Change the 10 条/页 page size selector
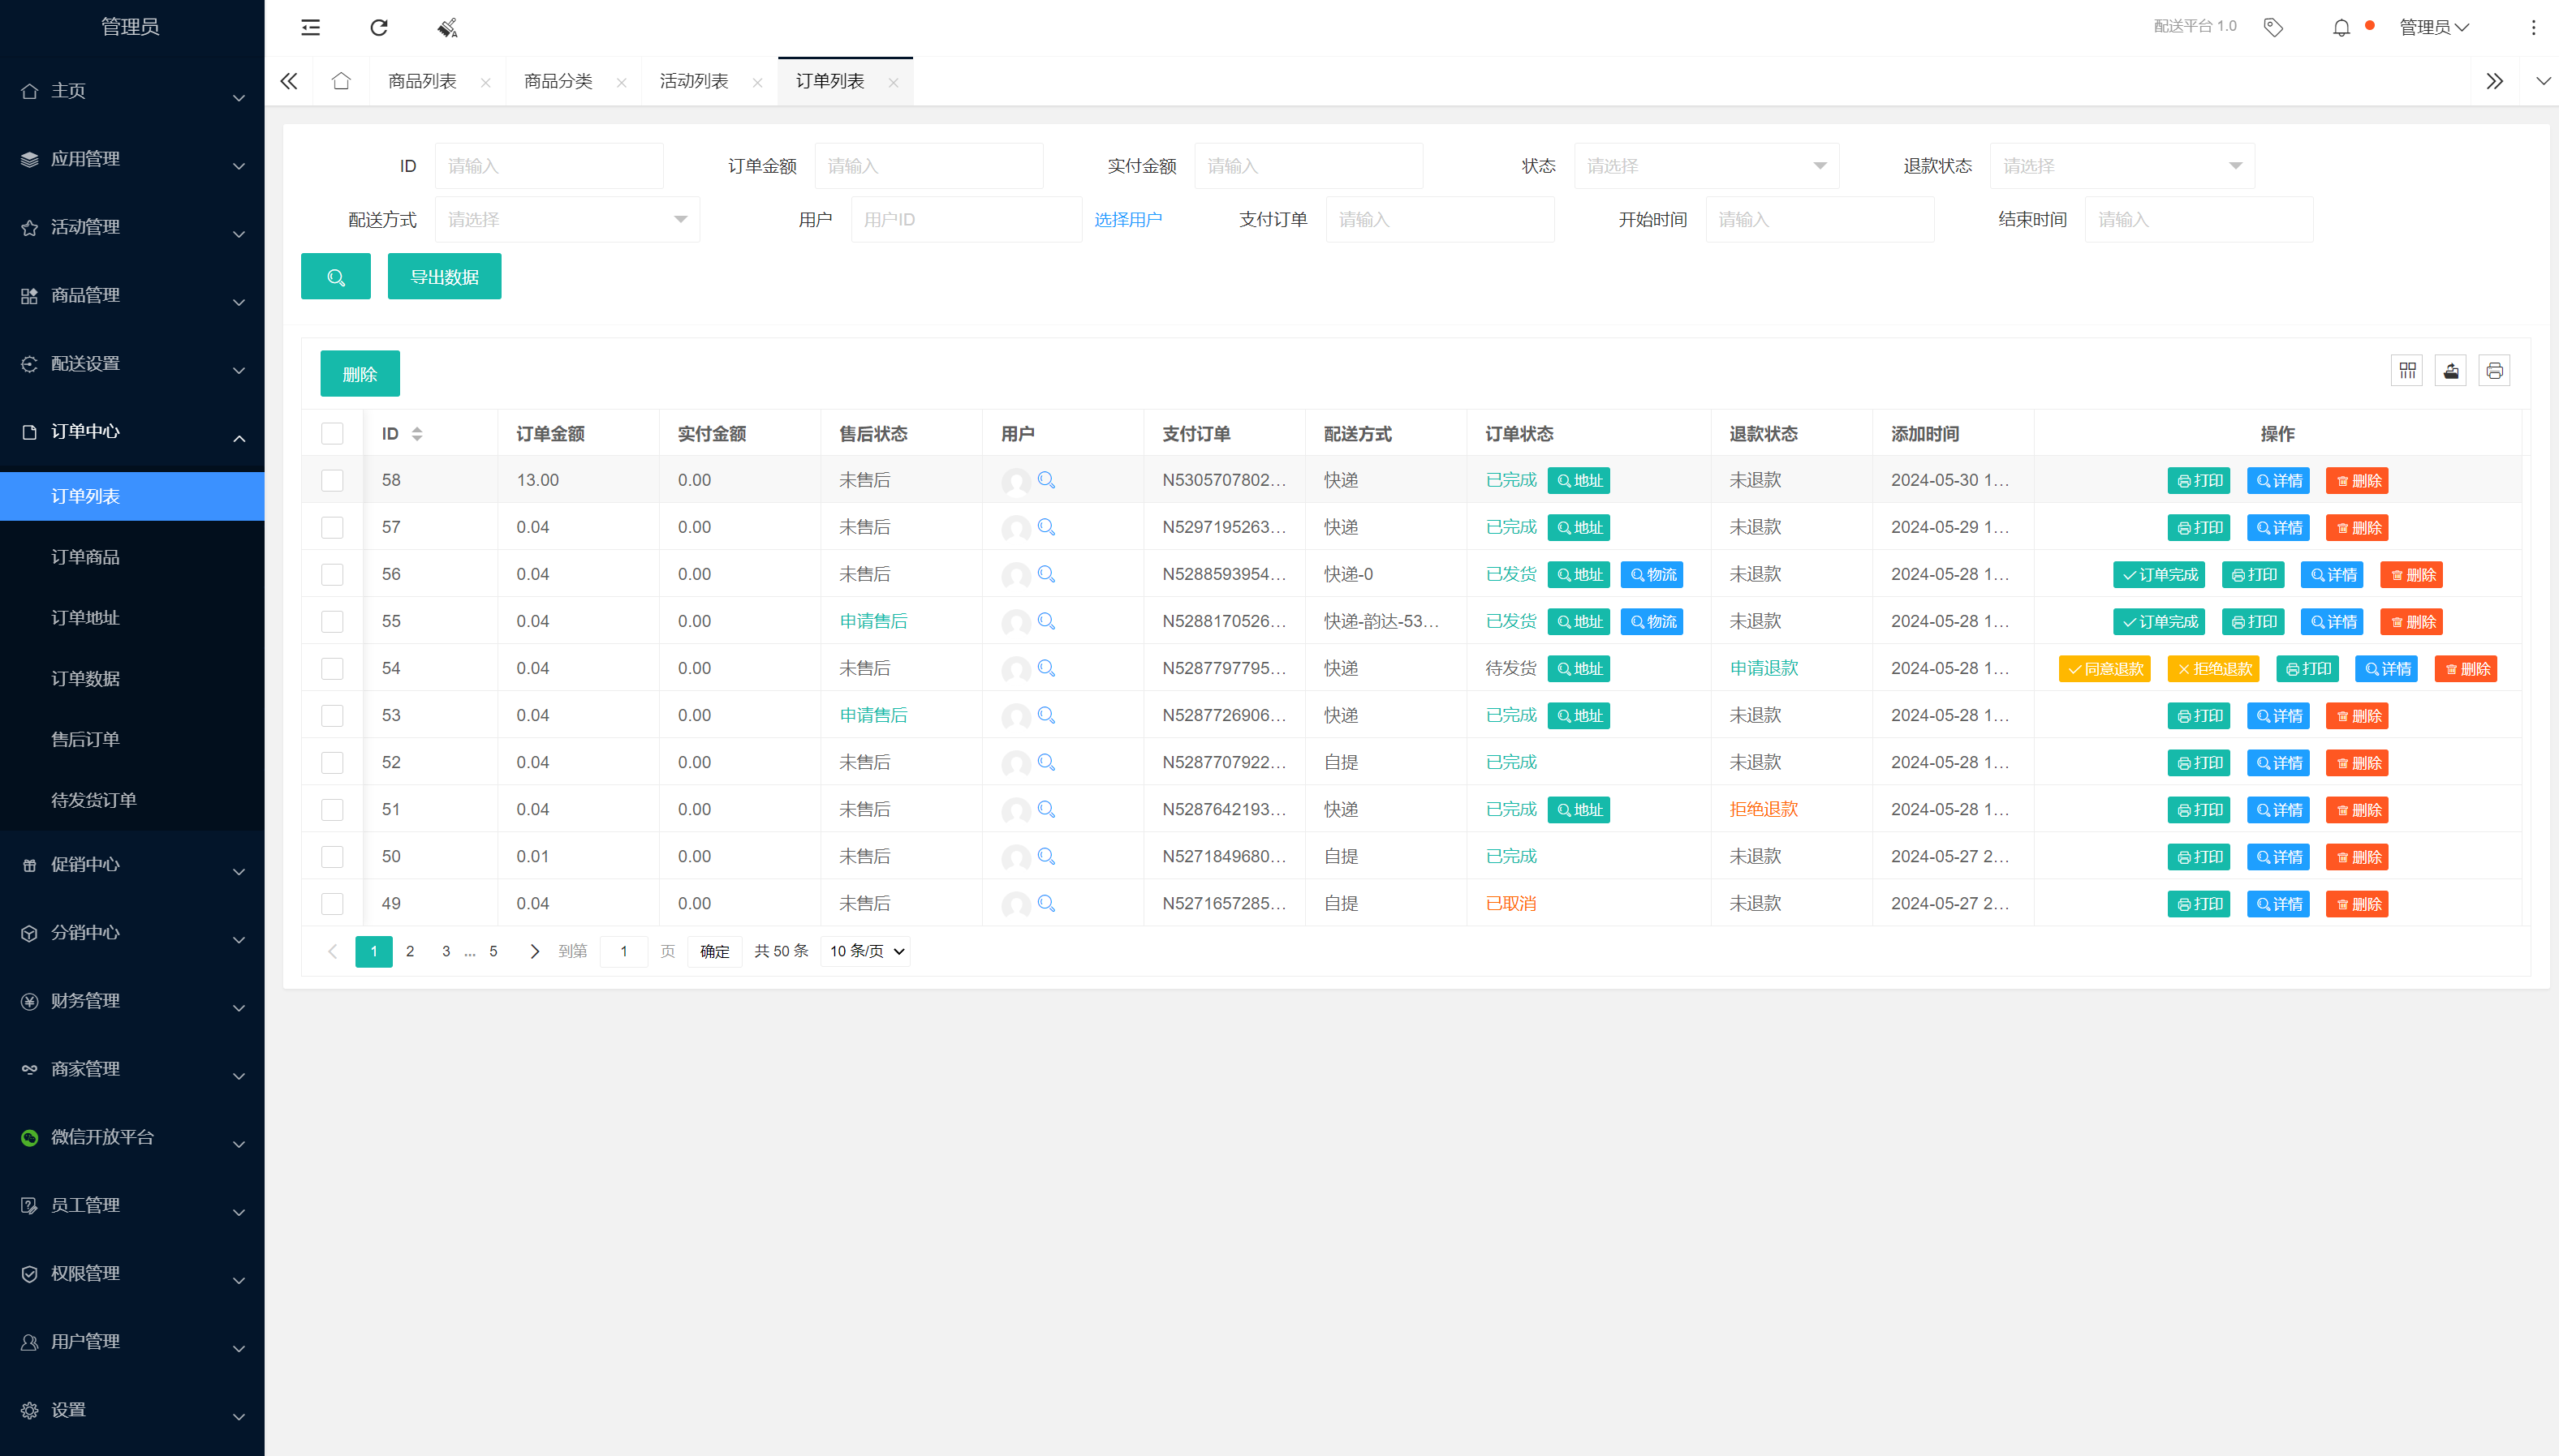This screenshot has height=1456, width=2559. [x=866, y=951]
